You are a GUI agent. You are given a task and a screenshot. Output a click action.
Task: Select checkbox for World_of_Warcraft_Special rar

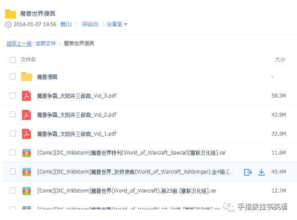pyautogui.click(x=13, y=152)
